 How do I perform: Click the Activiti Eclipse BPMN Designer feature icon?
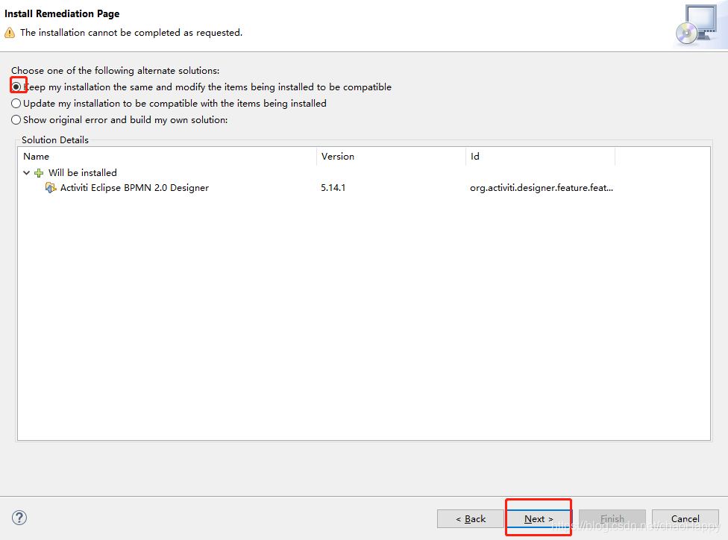tap(51, 188)
